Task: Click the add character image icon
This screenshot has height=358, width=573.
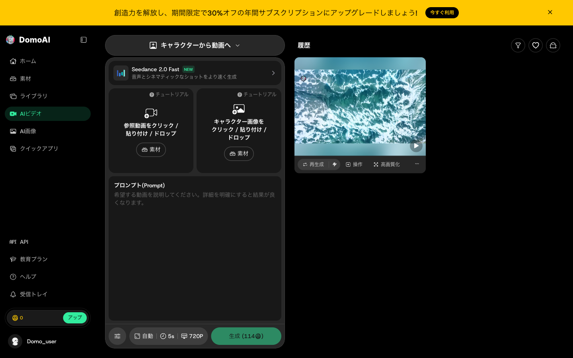Action: coord(239,109)
